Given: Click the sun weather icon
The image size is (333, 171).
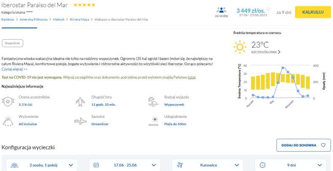Looking at the screenshot, I should [240, 47].
